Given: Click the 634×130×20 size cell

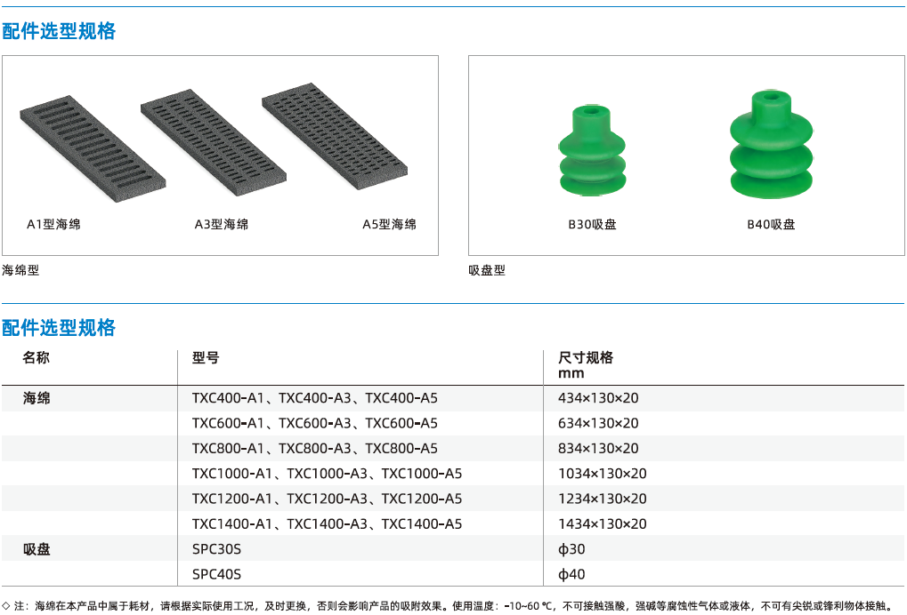Looking at the screenshot, I should click(x=598, y=423).
